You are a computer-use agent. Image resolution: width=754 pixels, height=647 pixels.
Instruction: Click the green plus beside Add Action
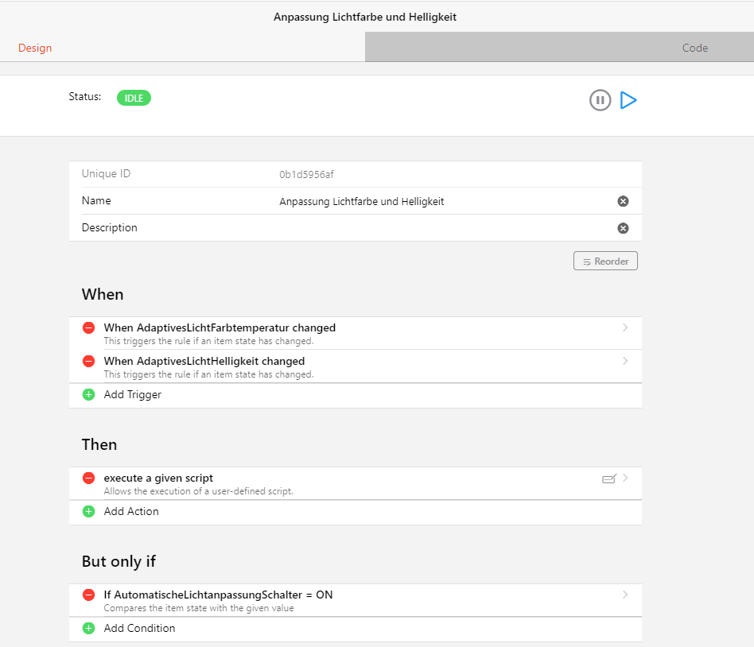pos(88,511)
